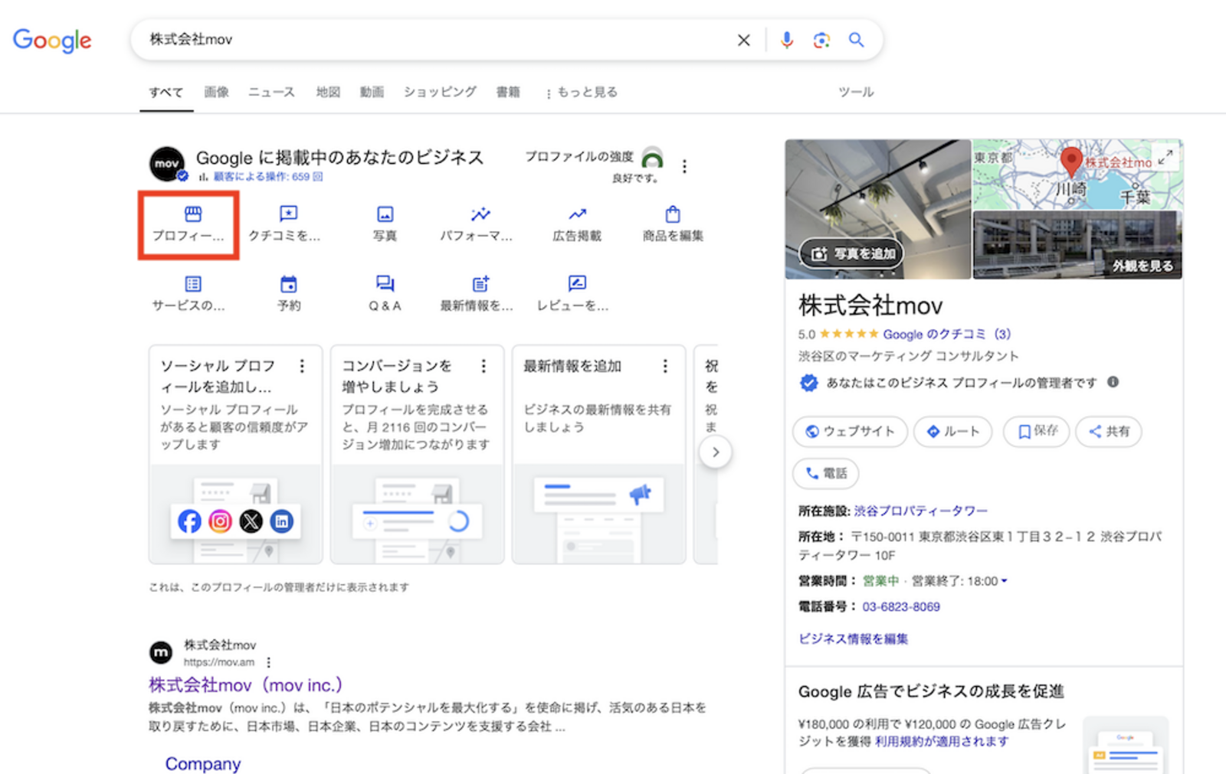Click the search input field
The width and height of the screenshot is (1226, 774).
tap(437, 40)
